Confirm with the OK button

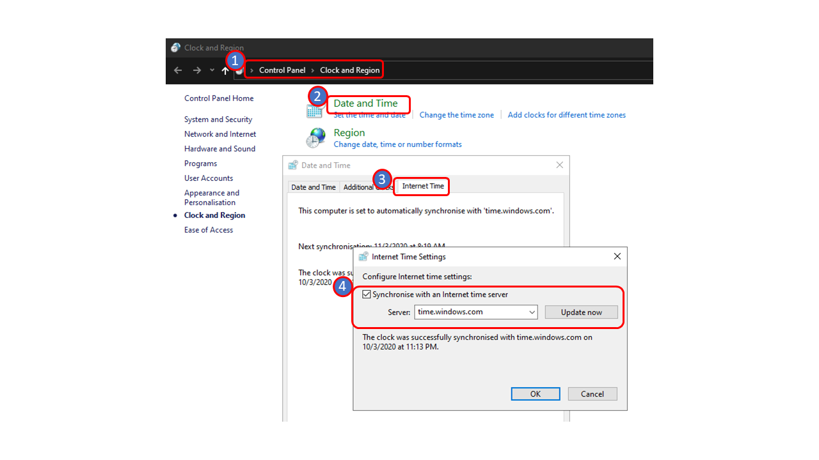point(536,394)
